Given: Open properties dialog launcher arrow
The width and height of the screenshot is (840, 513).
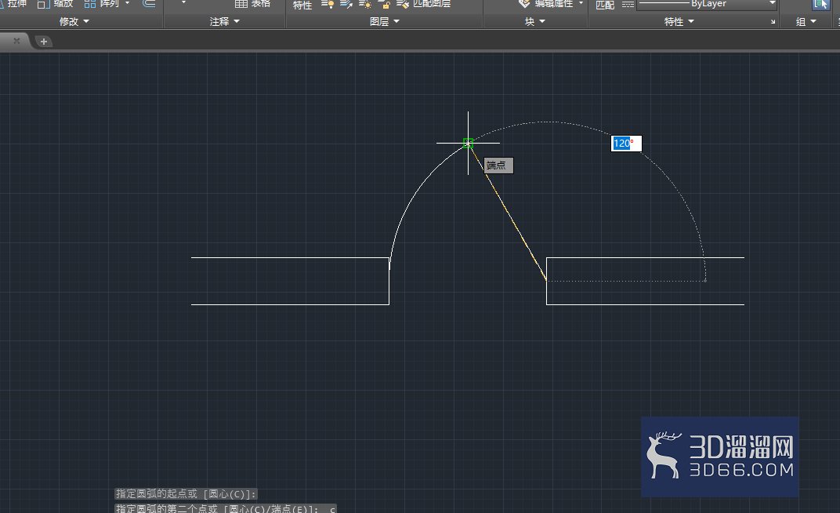Looking at the screenshot, I should [x=773, y=22].
